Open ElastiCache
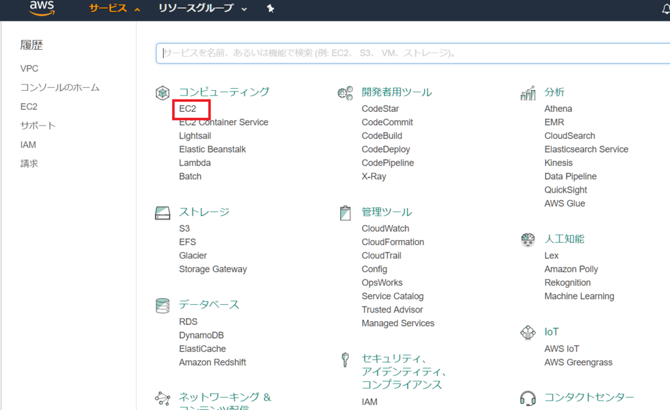 click(203, 349)
